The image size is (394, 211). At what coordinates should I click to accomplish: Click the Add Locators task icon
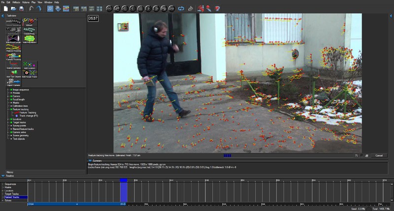pyautogui.click(x=30, y=65)
